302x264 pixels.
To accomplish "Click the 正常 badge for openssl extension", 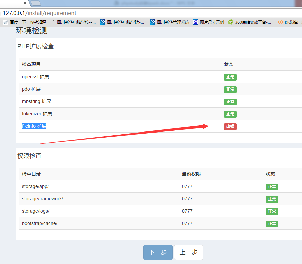I will click(230, 77).
